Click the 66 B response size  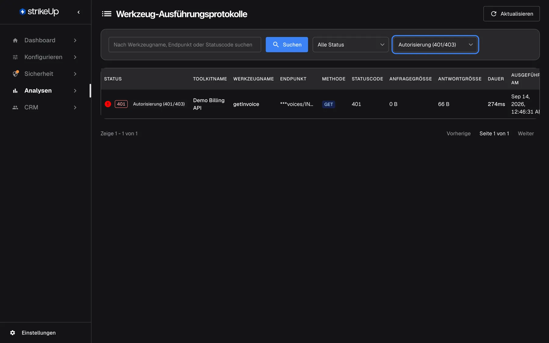(444, 104)
